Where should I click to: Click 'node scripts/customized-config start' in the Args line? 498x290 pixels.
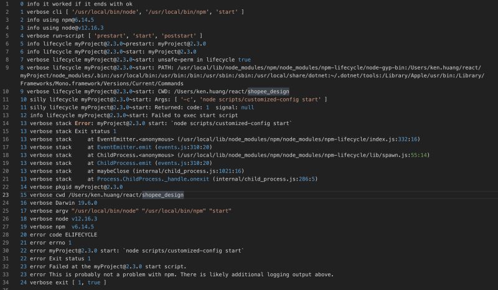[260, 100]
